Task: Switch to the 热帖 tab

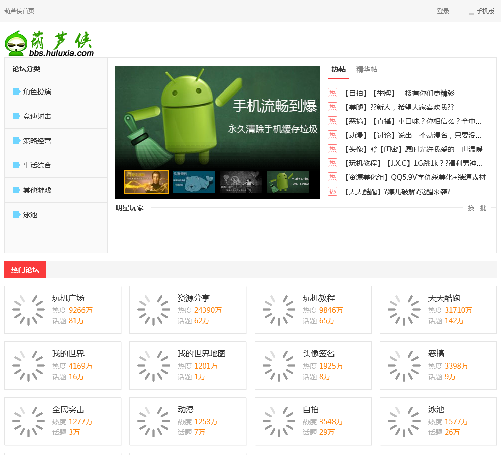Action: click(339, 69)
